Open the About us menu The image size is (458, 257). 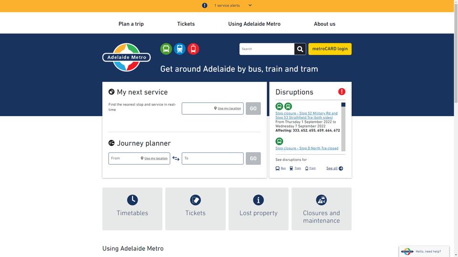coord(324,24)
